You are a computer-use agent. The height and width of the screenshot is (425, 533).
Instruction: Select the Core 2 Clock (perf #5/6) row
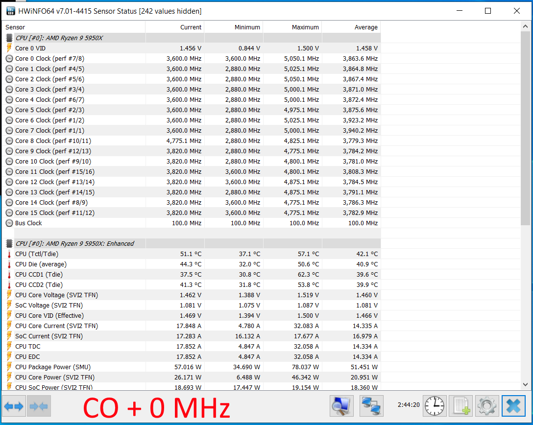point(192,79)
